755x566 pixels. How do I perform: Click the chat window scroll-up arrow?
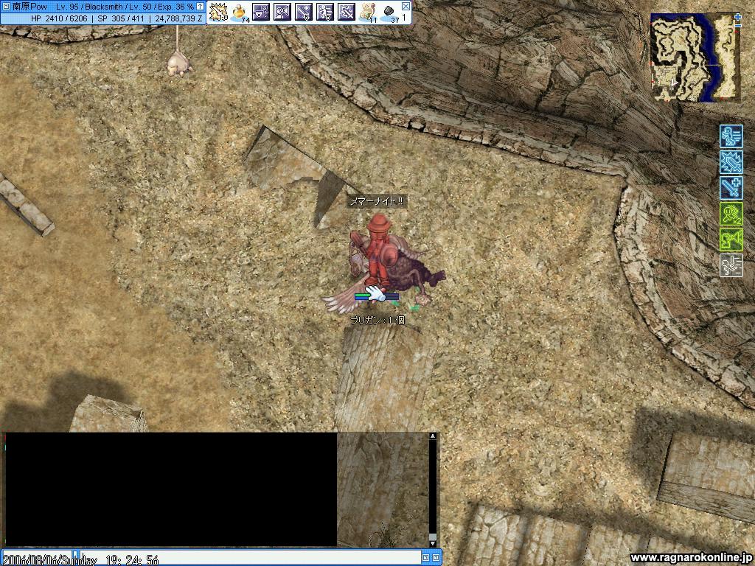(x=432, y=436)
